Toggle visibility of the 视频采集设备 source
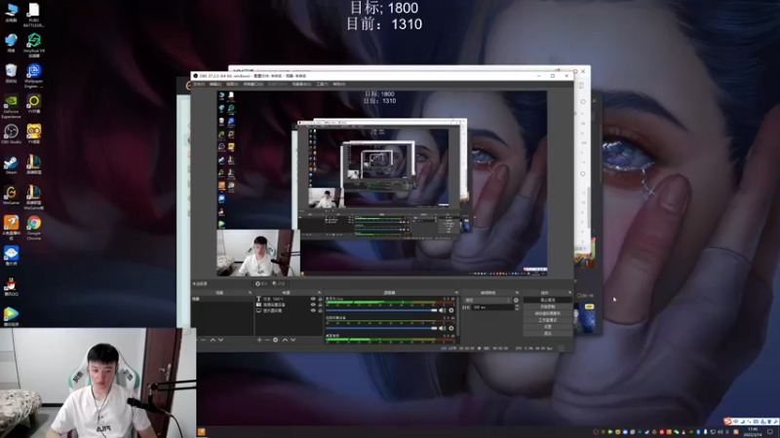780x438 pixels. coord(313,305)
